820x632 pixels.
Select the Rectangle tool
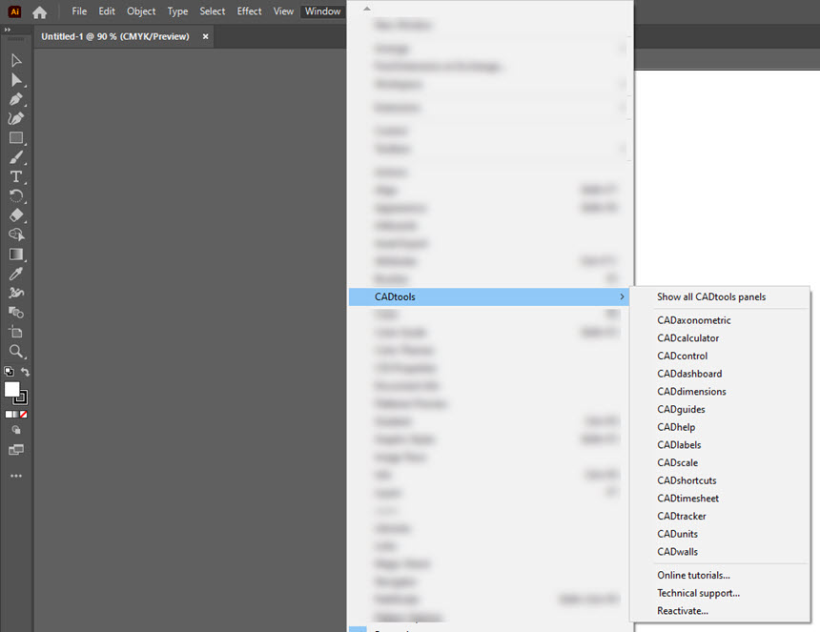(x=16, y=138)
